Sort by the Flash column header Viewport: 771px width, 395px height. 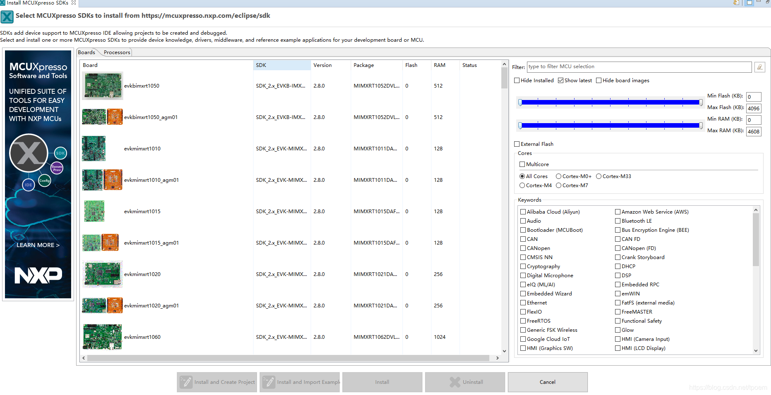(417, 65)
